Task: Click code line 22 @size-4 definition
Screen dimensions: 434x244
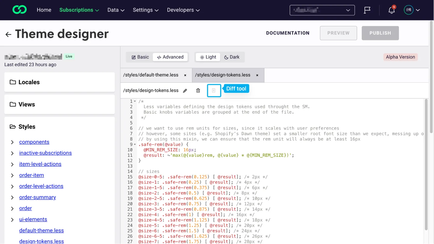Action: [196, 215]
